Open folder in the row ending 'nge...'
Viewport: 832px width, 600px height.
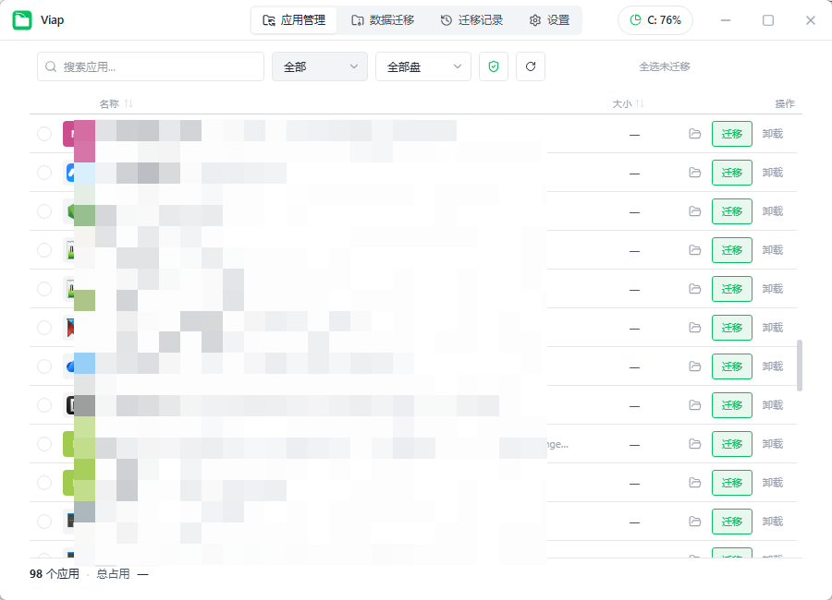[x=694, y=444]
